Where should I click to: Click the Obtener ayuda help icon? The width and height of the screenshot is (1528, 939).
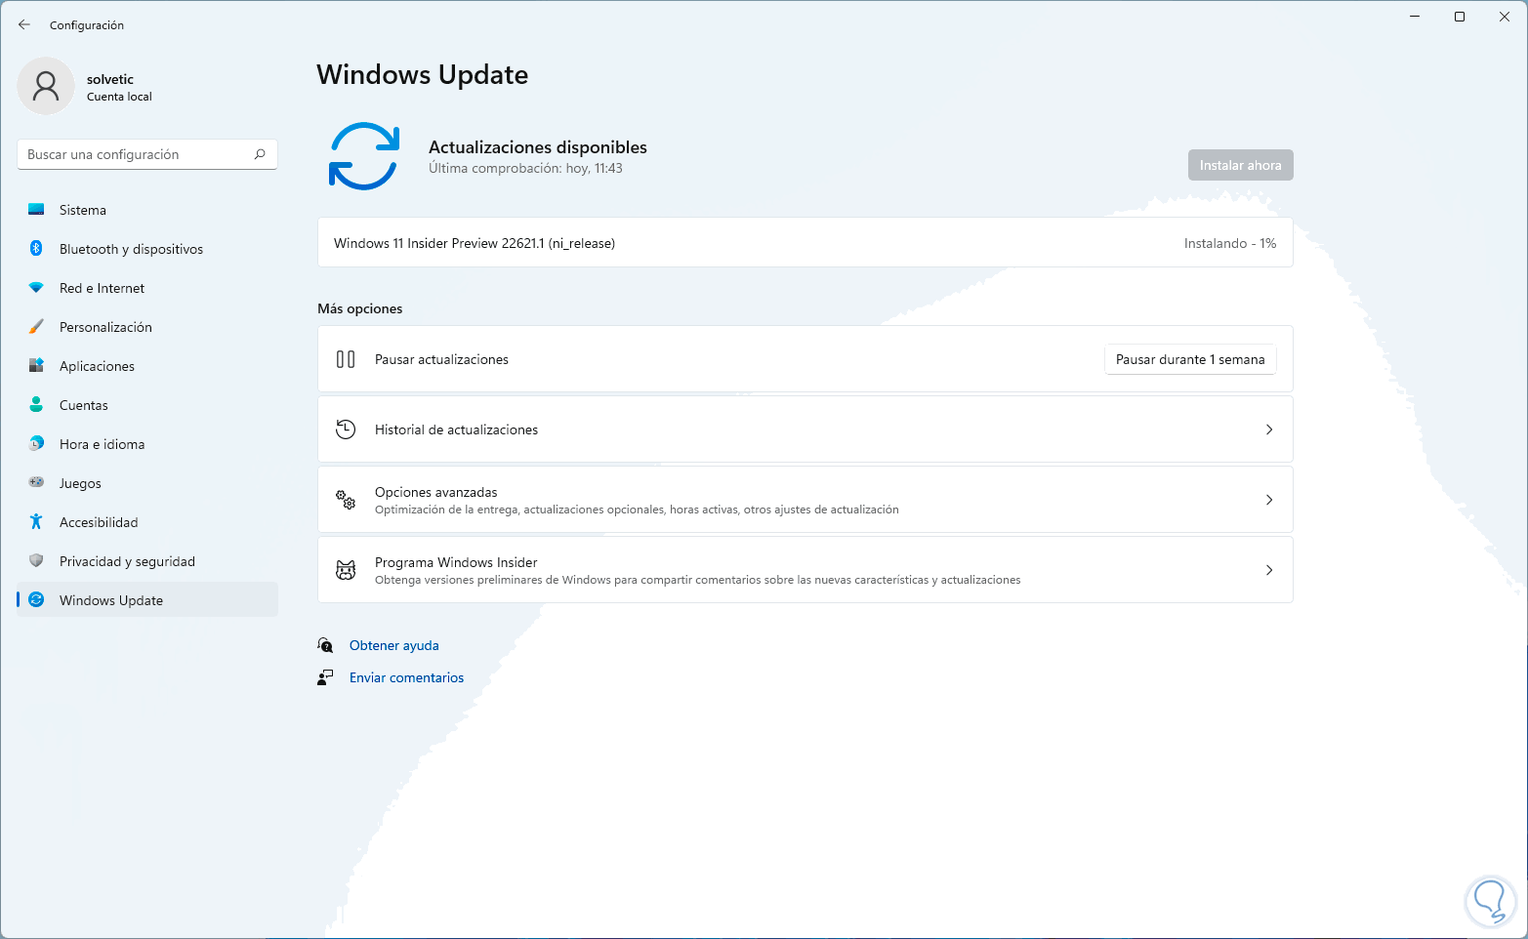coord(325,645)
